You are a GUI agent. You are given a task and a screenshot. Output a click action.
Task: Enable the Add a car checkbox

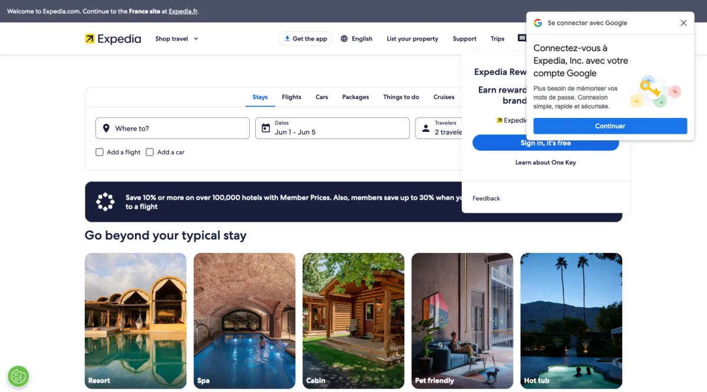click(x=150, y=152)
